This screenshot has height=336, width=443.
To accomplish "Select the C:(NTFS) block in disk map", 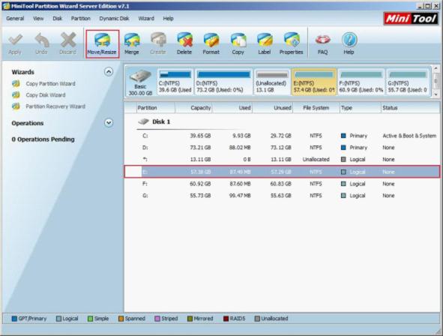I will coord(175,82).
